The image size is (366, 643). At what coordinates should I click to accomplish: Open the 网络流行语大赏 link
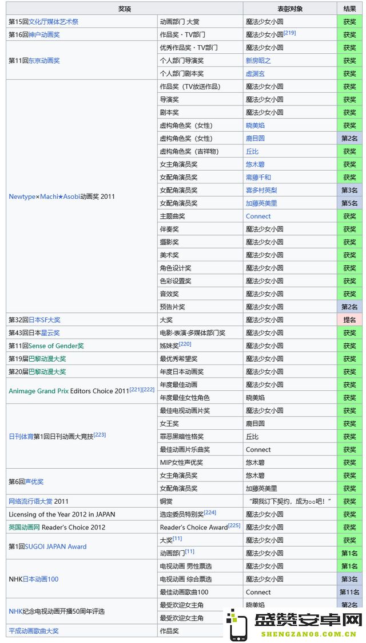31,501
